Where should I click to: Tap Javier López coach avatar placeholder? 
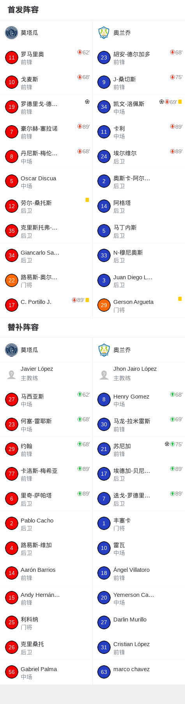11,374
